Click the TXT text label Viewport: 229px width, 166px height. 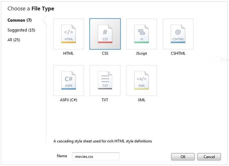tap(105, 100)
